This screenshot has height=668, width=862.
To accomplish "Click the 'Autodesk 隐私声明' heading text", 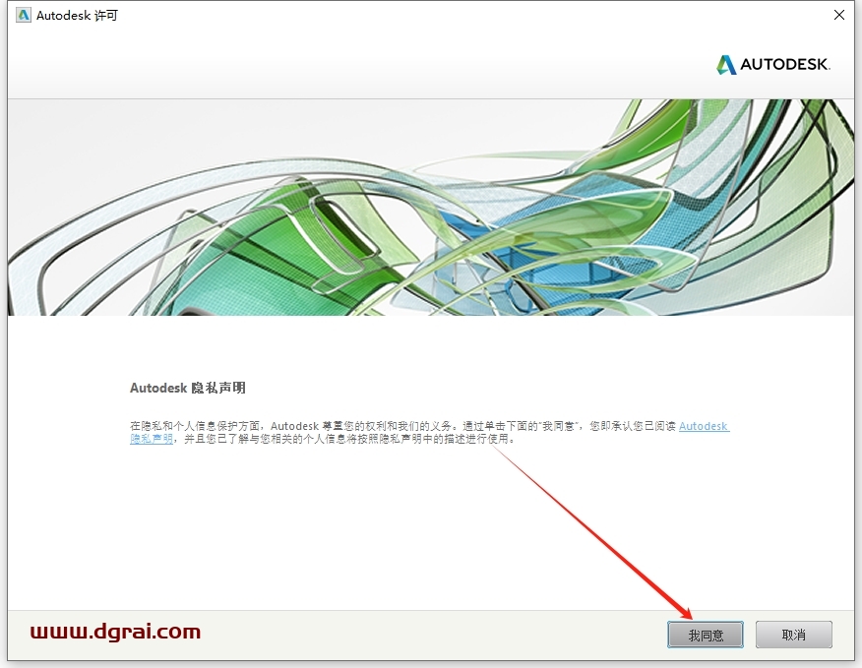I will click(x=187, y=388).
